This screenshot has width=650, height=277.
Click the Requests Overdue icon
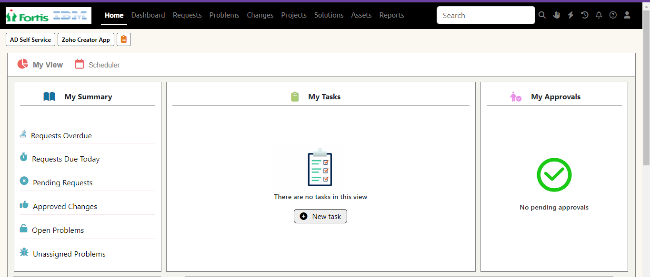(23, 134)
